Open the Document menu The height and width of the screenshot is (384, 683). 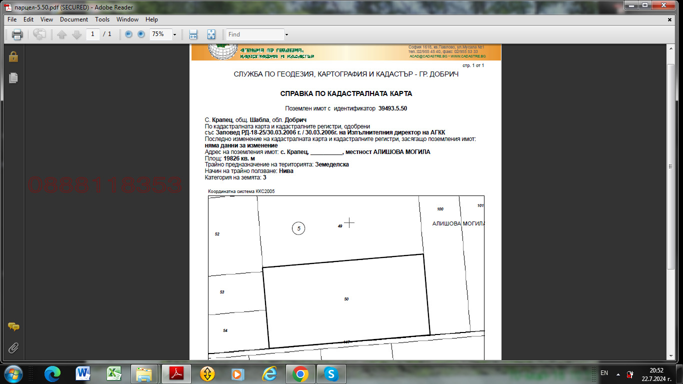[73, 19]
